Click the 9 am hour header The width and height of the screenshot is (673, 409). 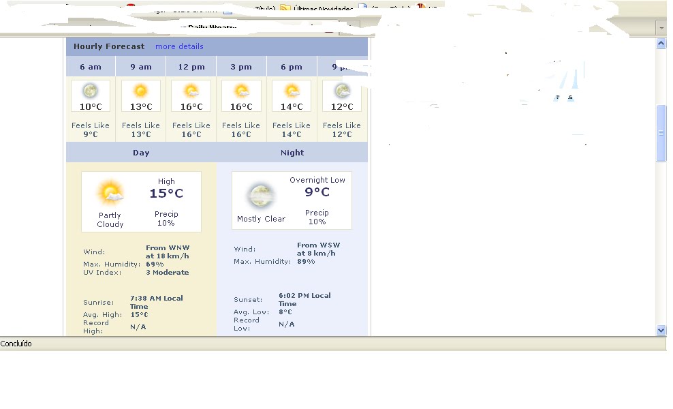(x=141, y=67)
